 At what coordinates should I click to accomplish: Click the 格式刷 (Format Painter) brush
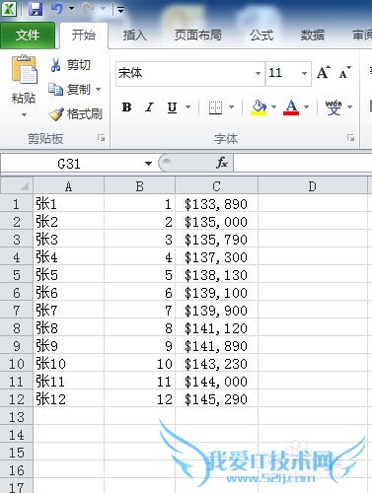(x=76, y=113)
